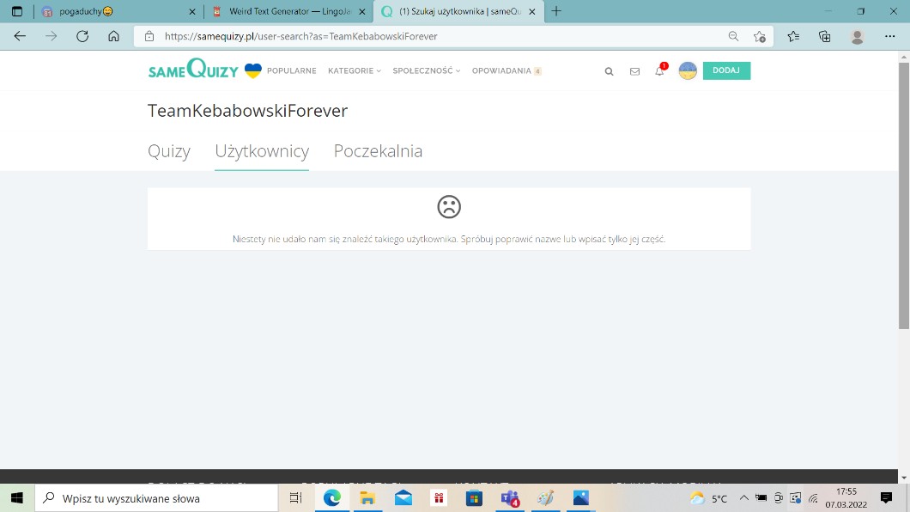
Task: Click the sameQuizy logo
Action: [x=193, y=70]
